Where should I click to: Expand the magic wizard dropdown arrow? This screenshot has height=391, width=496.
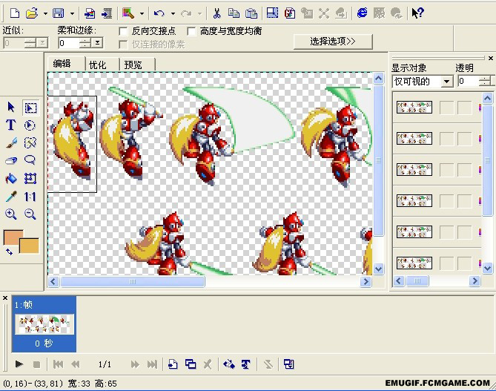pyautogui.click(x=142, y=13)
